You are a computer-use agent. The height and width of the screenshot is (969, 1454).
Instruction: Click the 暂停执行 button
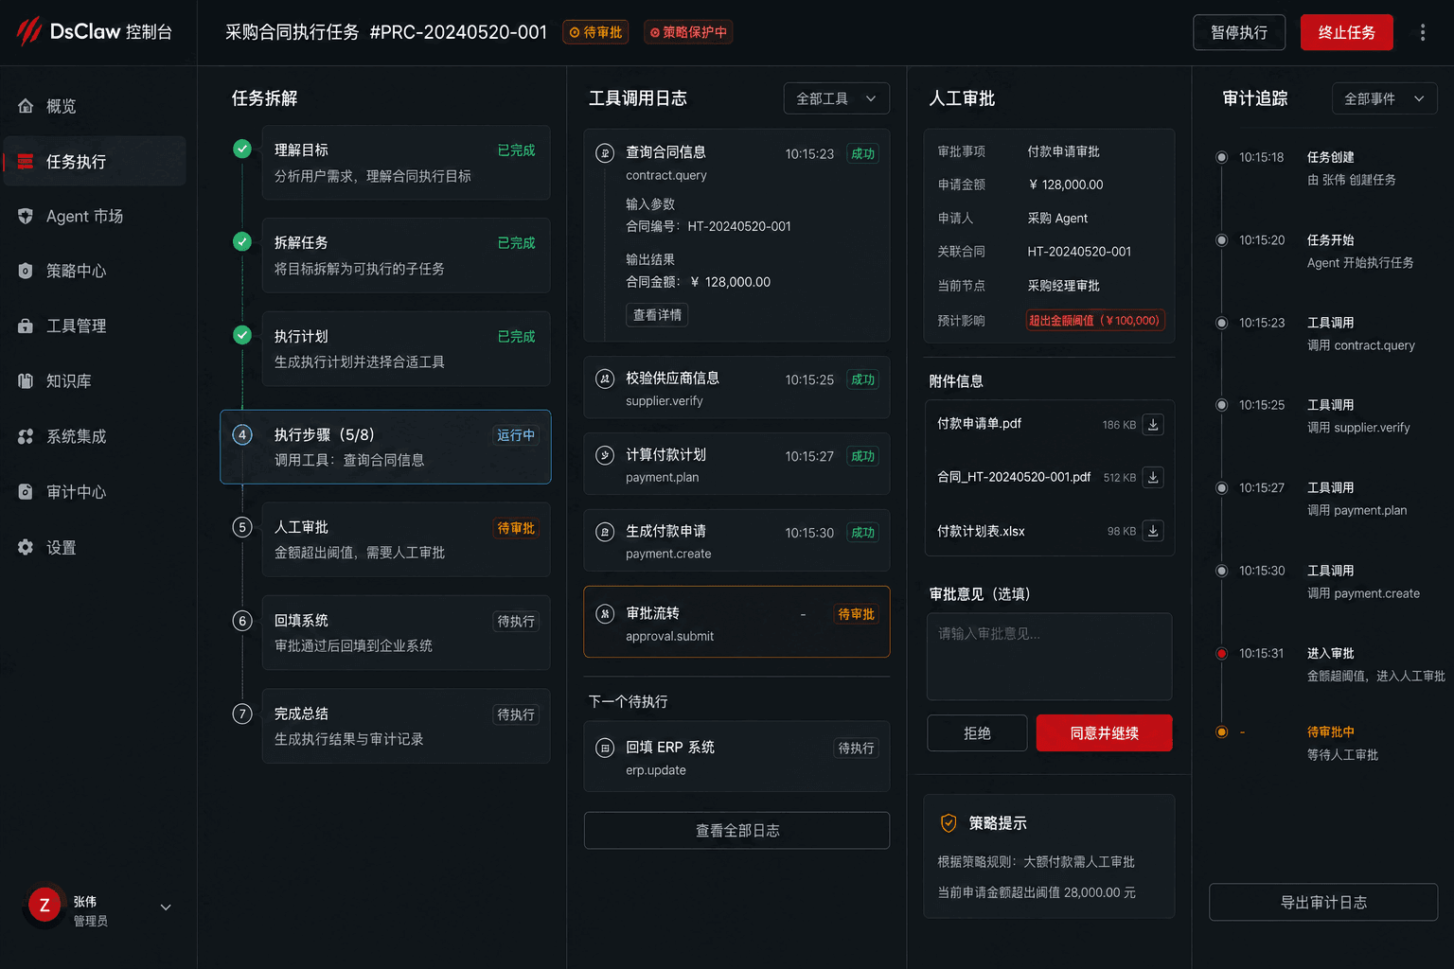[x=1239, y=32]
